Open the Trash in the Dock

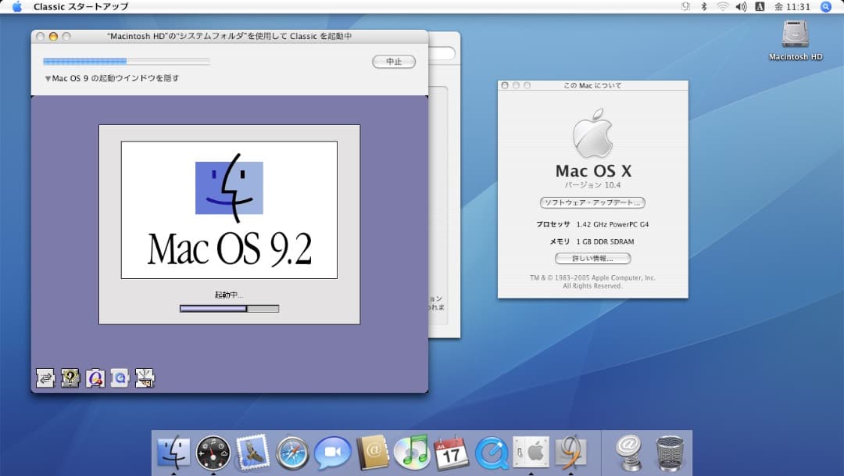tap(670, 453)
